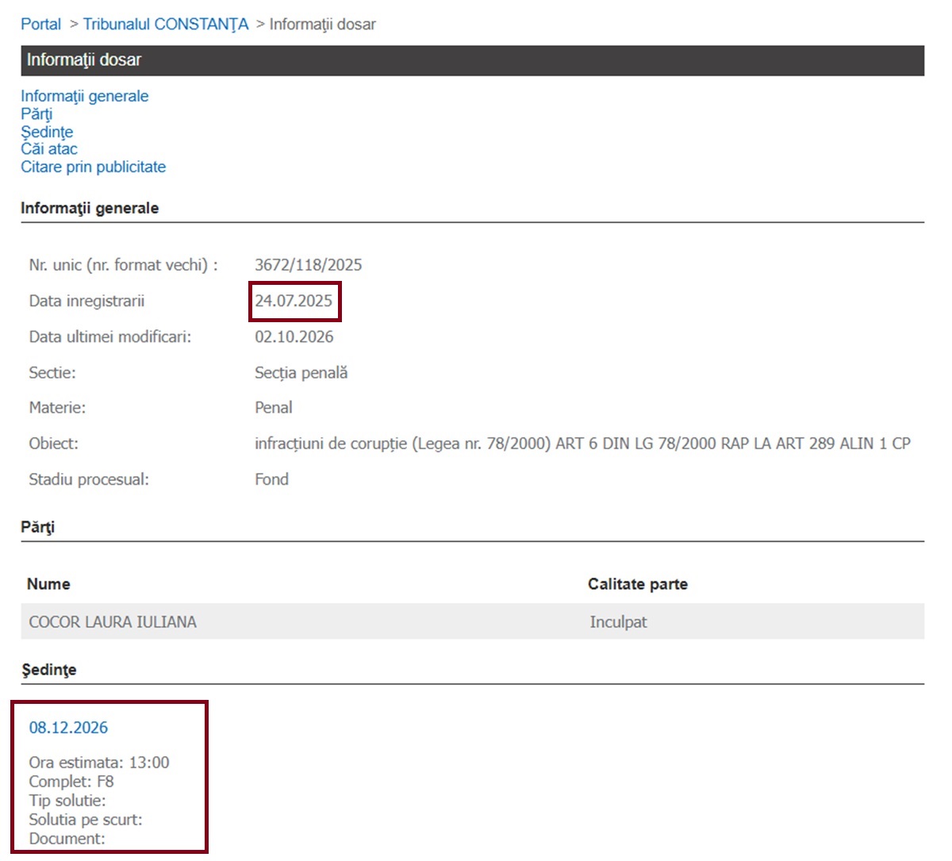
Task: Click case number 3672/118/2025
Action: point(309,265)
